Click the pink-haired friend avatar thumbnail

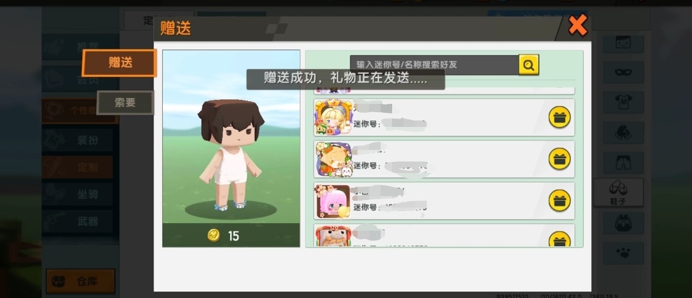pyautogui.click(x=333, y=201)
